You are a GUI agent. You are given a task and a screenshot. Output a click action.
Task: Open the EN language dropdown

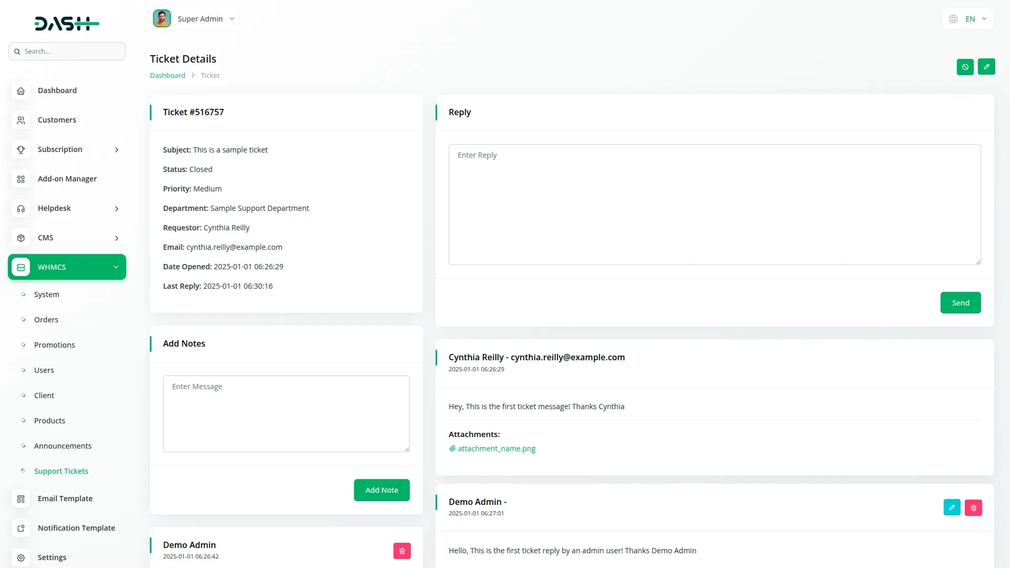969,19
